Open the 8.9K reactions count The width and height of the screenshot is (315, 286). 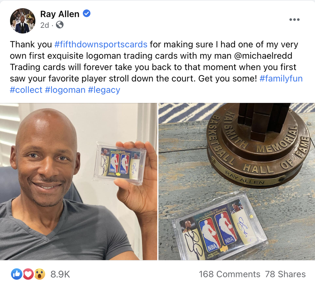tap(60, 274)
